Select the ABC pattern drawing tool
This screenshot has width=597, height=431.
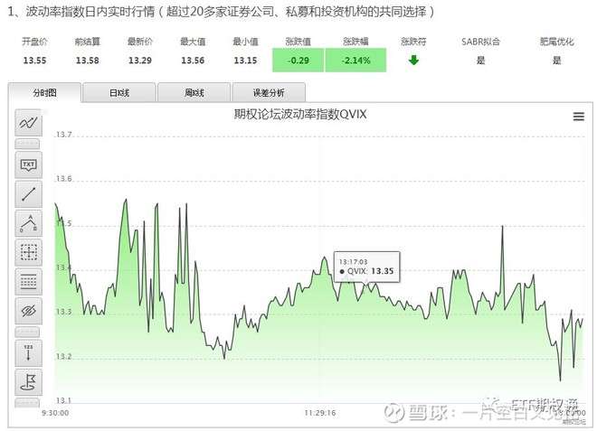(29, 223)
